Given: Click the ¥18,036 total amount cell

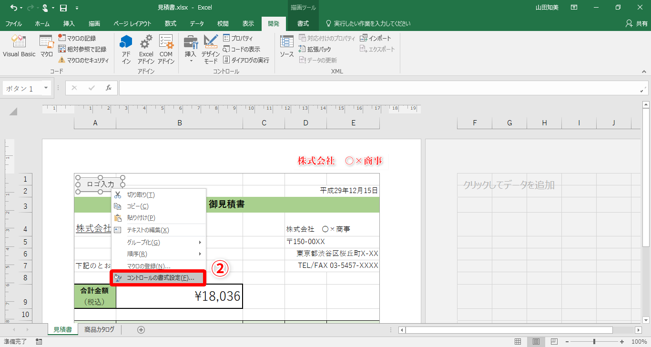Looking at the screenshot, I should tap(180, 296).
